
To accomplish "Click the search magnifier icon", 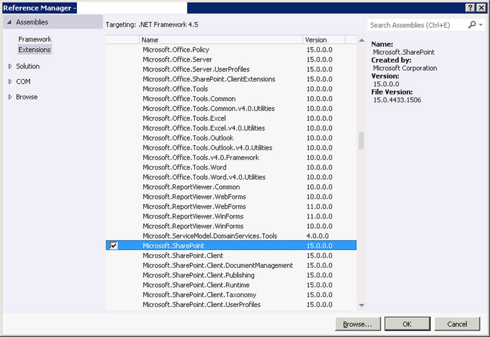I will (471, 25).
